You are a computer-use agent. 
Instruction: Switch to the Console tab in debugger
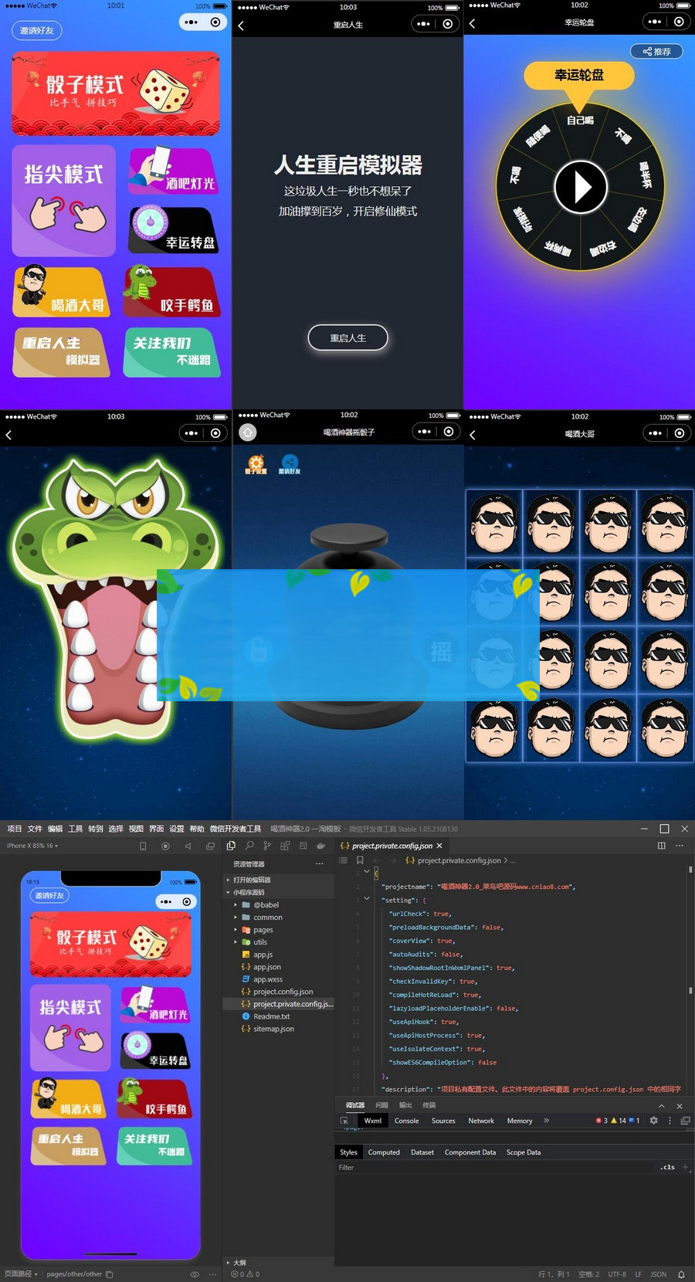tap(406, 1121)
